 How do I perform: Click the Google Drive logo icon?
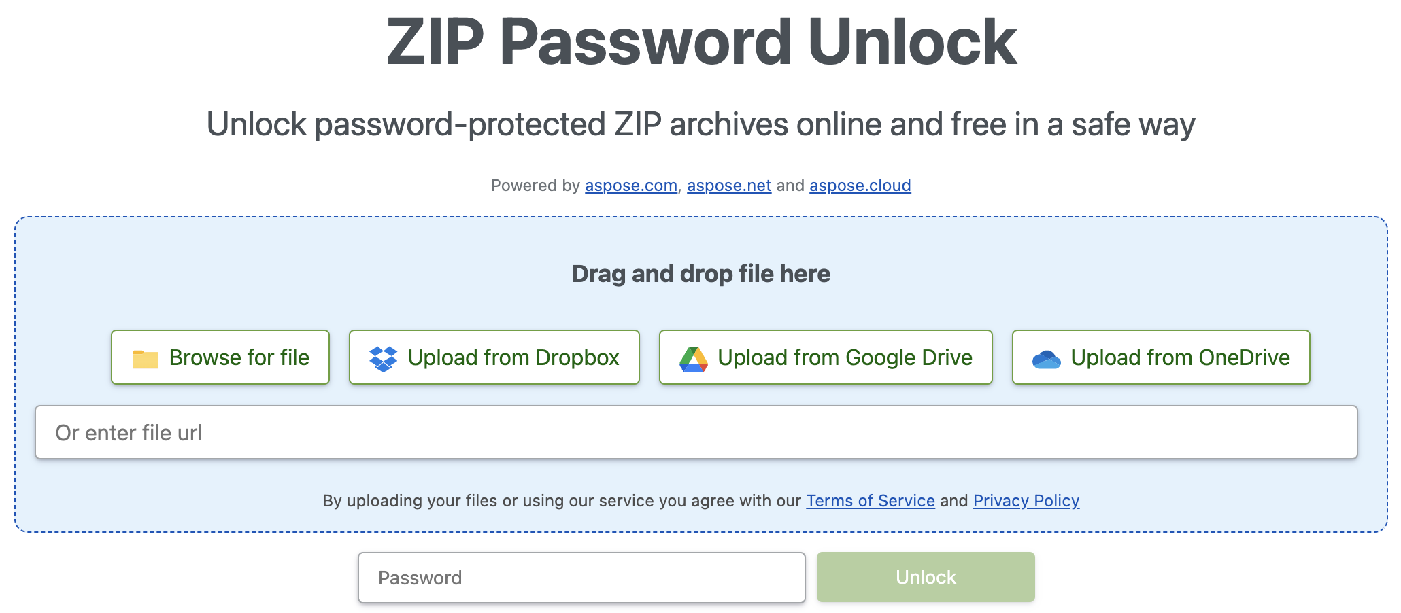pos(693,358)
